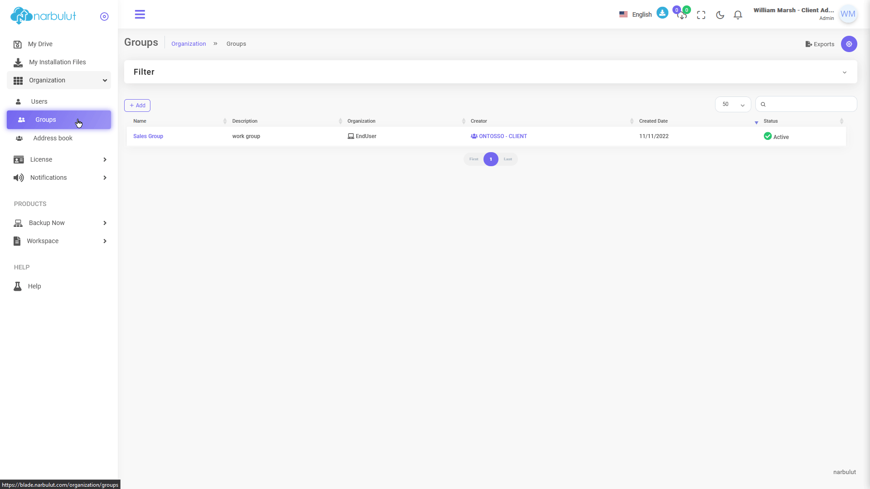Click the Users person icon
This screenshot has height=489, width=870.
[18, 101]
